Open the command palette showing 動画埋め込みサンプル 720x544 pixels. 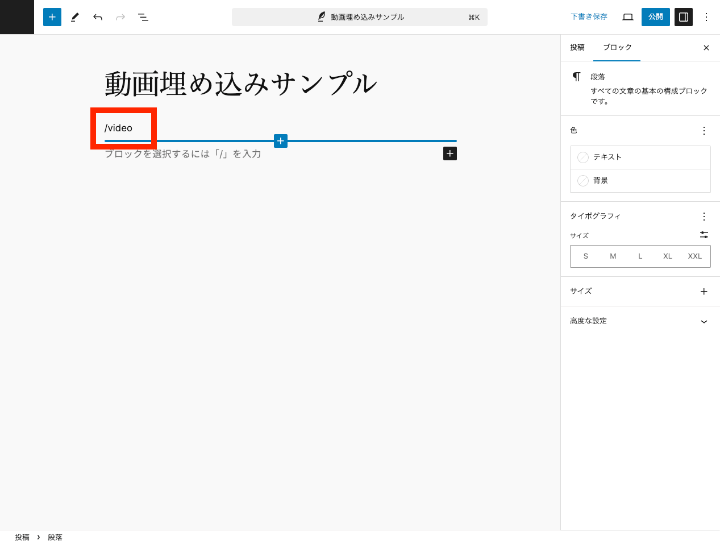(360, 17)
